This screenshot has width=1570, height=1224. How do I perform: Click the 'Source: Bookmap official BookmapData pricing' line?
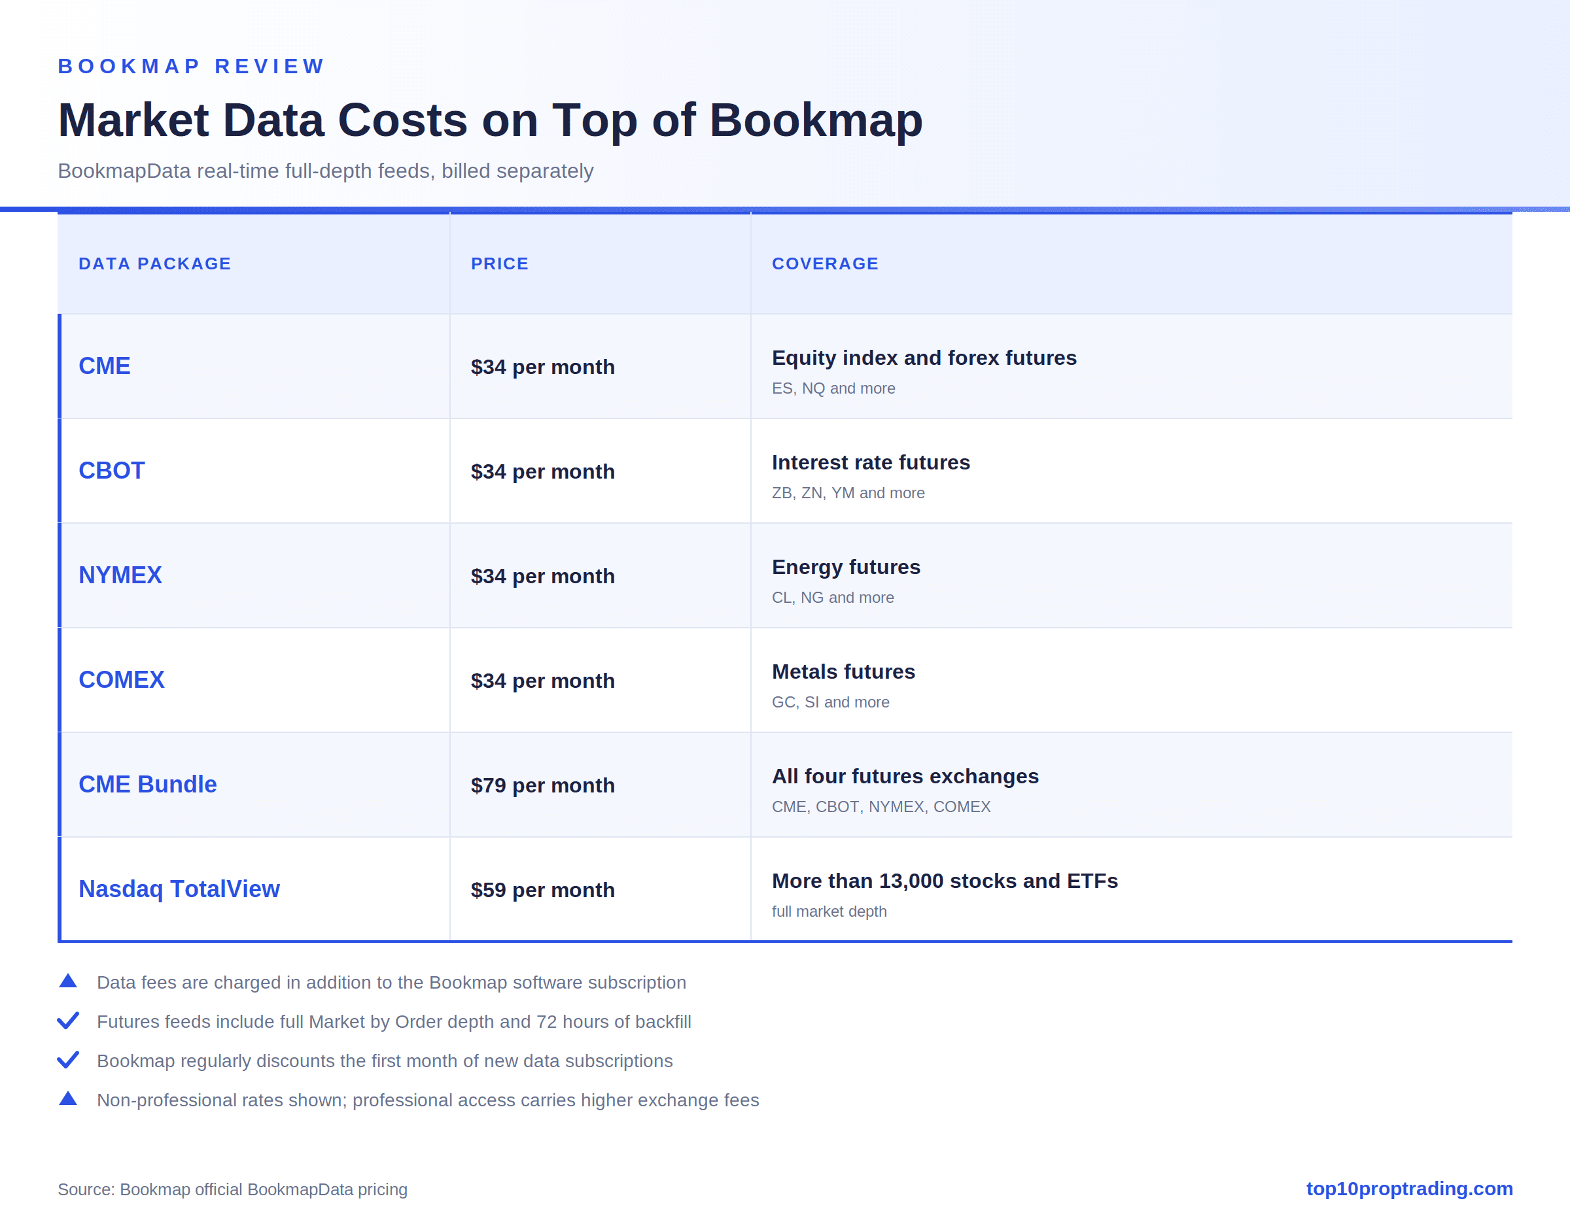(232, 1189)
